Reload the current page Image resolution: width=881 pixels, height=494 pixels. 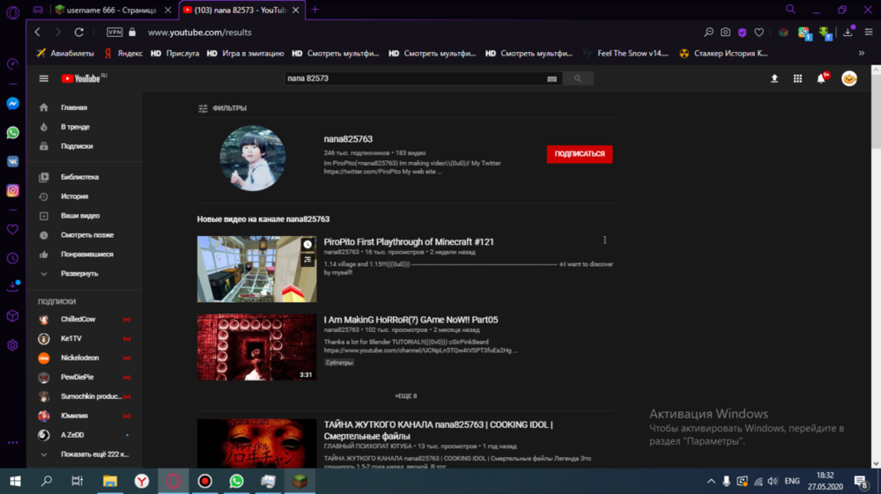[78, 32]
